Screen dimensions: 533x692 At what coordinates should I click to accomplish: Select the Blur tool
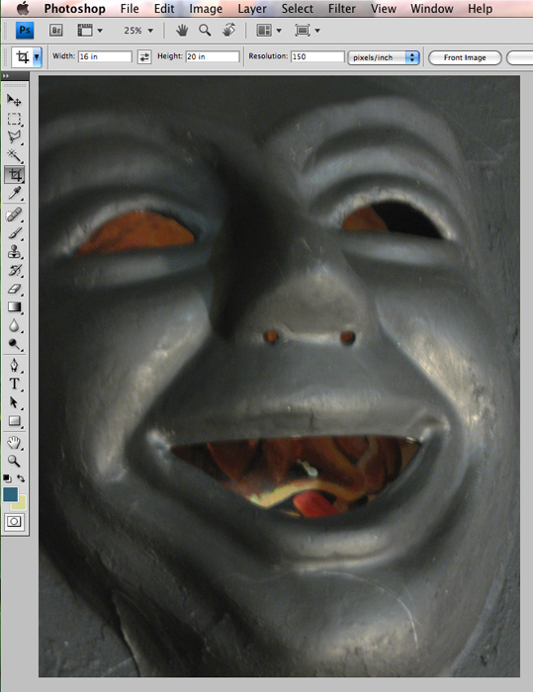click(x=14, y=325)
